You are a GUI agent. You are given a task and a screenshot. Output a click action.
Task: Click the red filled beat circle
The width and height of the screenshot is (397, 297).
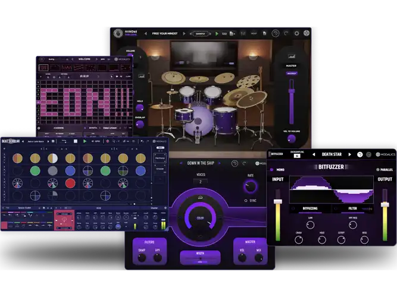[x=70, y=184]
